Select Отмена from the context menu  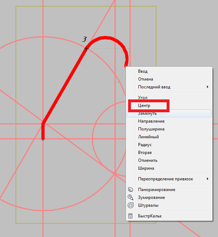coord(146,79)
